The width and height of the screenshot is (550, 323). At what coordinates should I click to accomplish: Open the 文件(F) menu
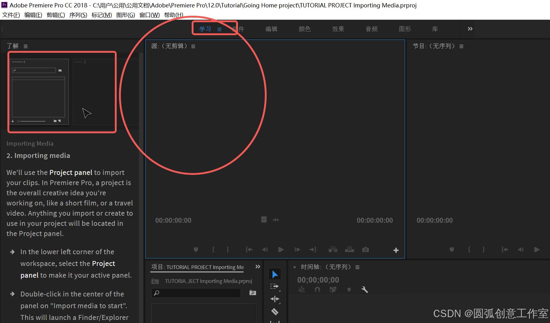tap(11, 15)
